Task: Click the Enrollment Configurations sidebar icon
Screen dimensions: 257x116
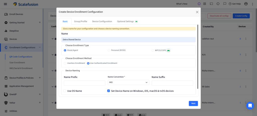Action: [x=6, y=48]
